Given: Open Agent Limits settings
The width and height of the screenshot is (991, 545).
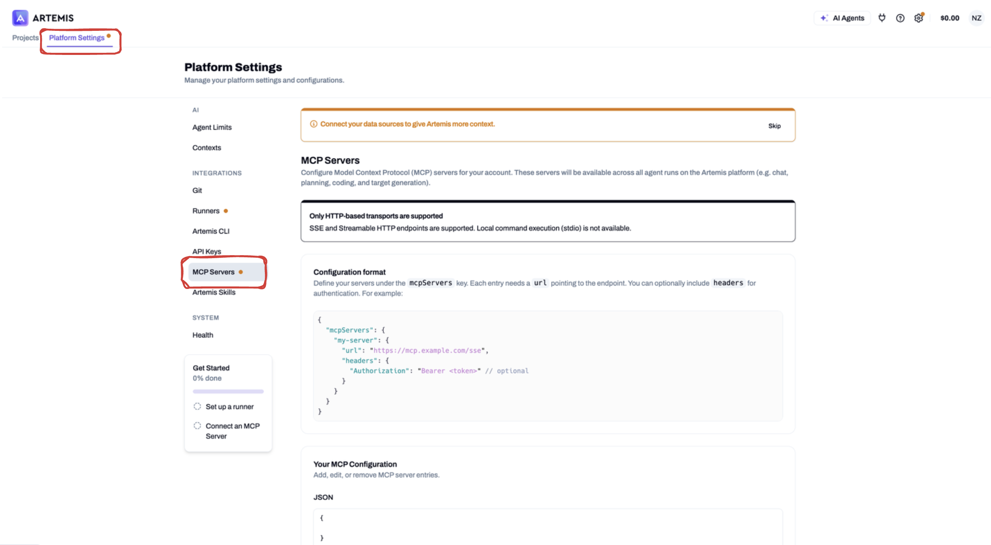Looking at the screenshot, I should click(212, 127).
